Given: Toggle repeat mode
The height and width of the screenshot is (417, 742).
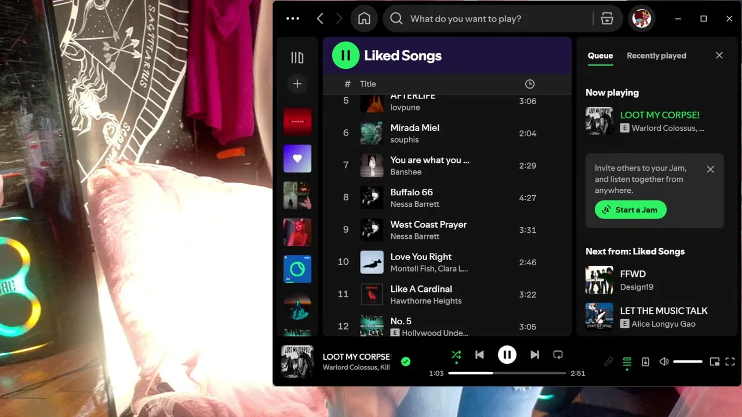Looking at the screenshot, I should tap(558, 355).
